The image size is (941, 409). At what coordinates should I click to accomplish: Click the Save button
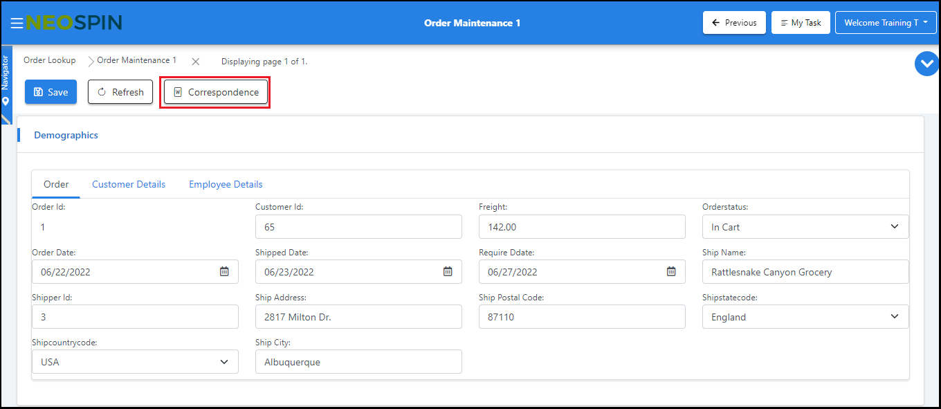tap(51, 92)
